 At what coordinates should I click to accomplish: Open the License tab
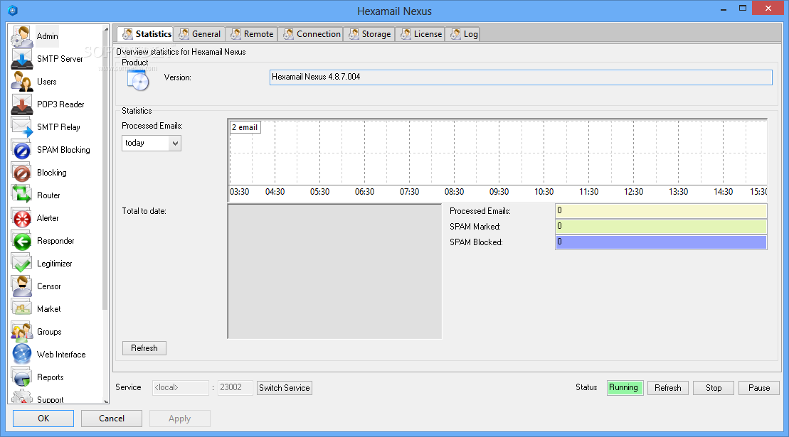pos(421,34)
